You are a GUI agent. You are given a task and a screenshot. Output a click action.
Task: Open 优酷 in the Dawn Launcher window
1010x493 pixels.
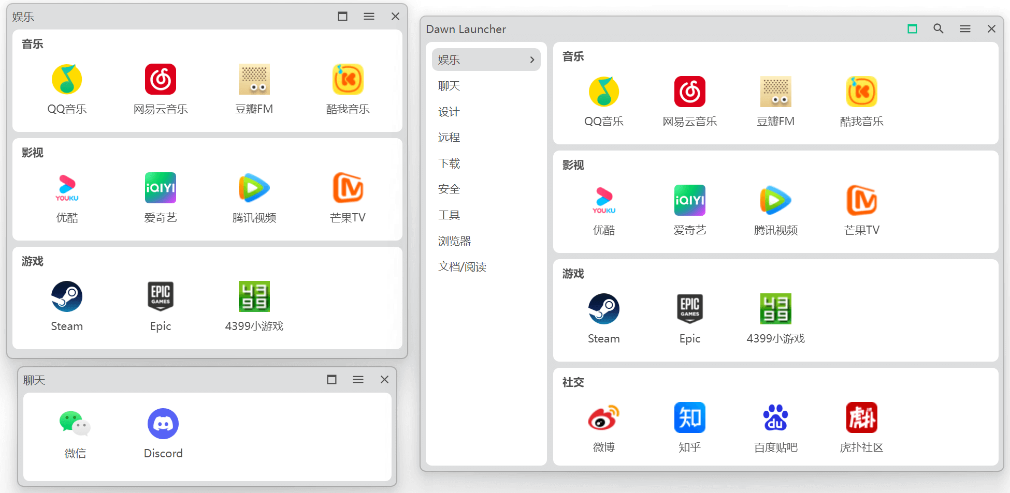point(604,211)
